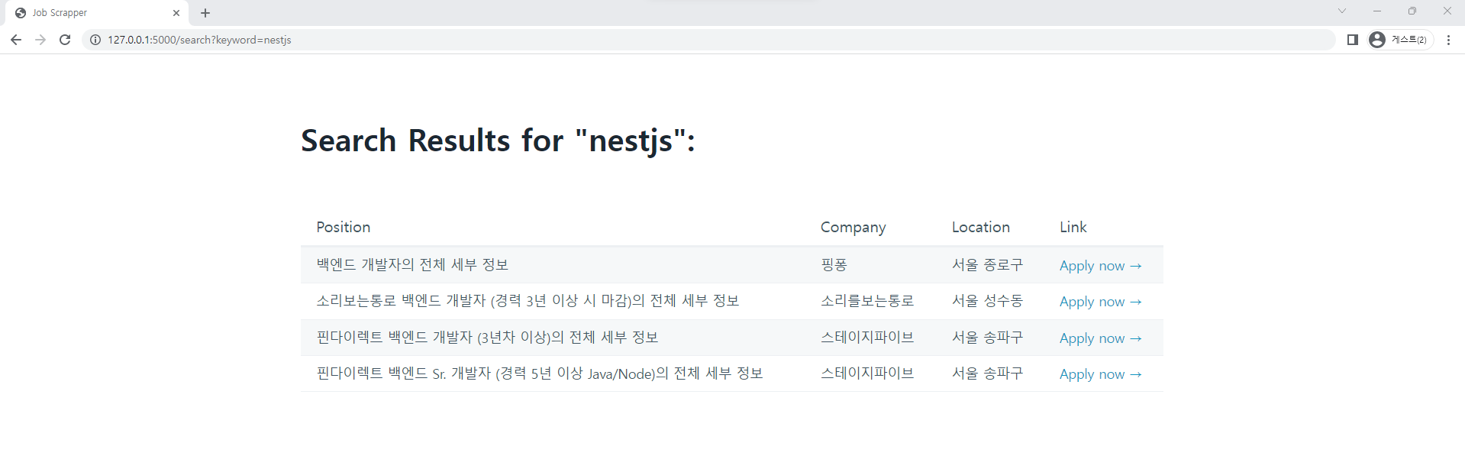Image resolution: width=1465 pixels, height=456 pixels.
Task: Restore down the browser window
Action: coord(1412,11)
